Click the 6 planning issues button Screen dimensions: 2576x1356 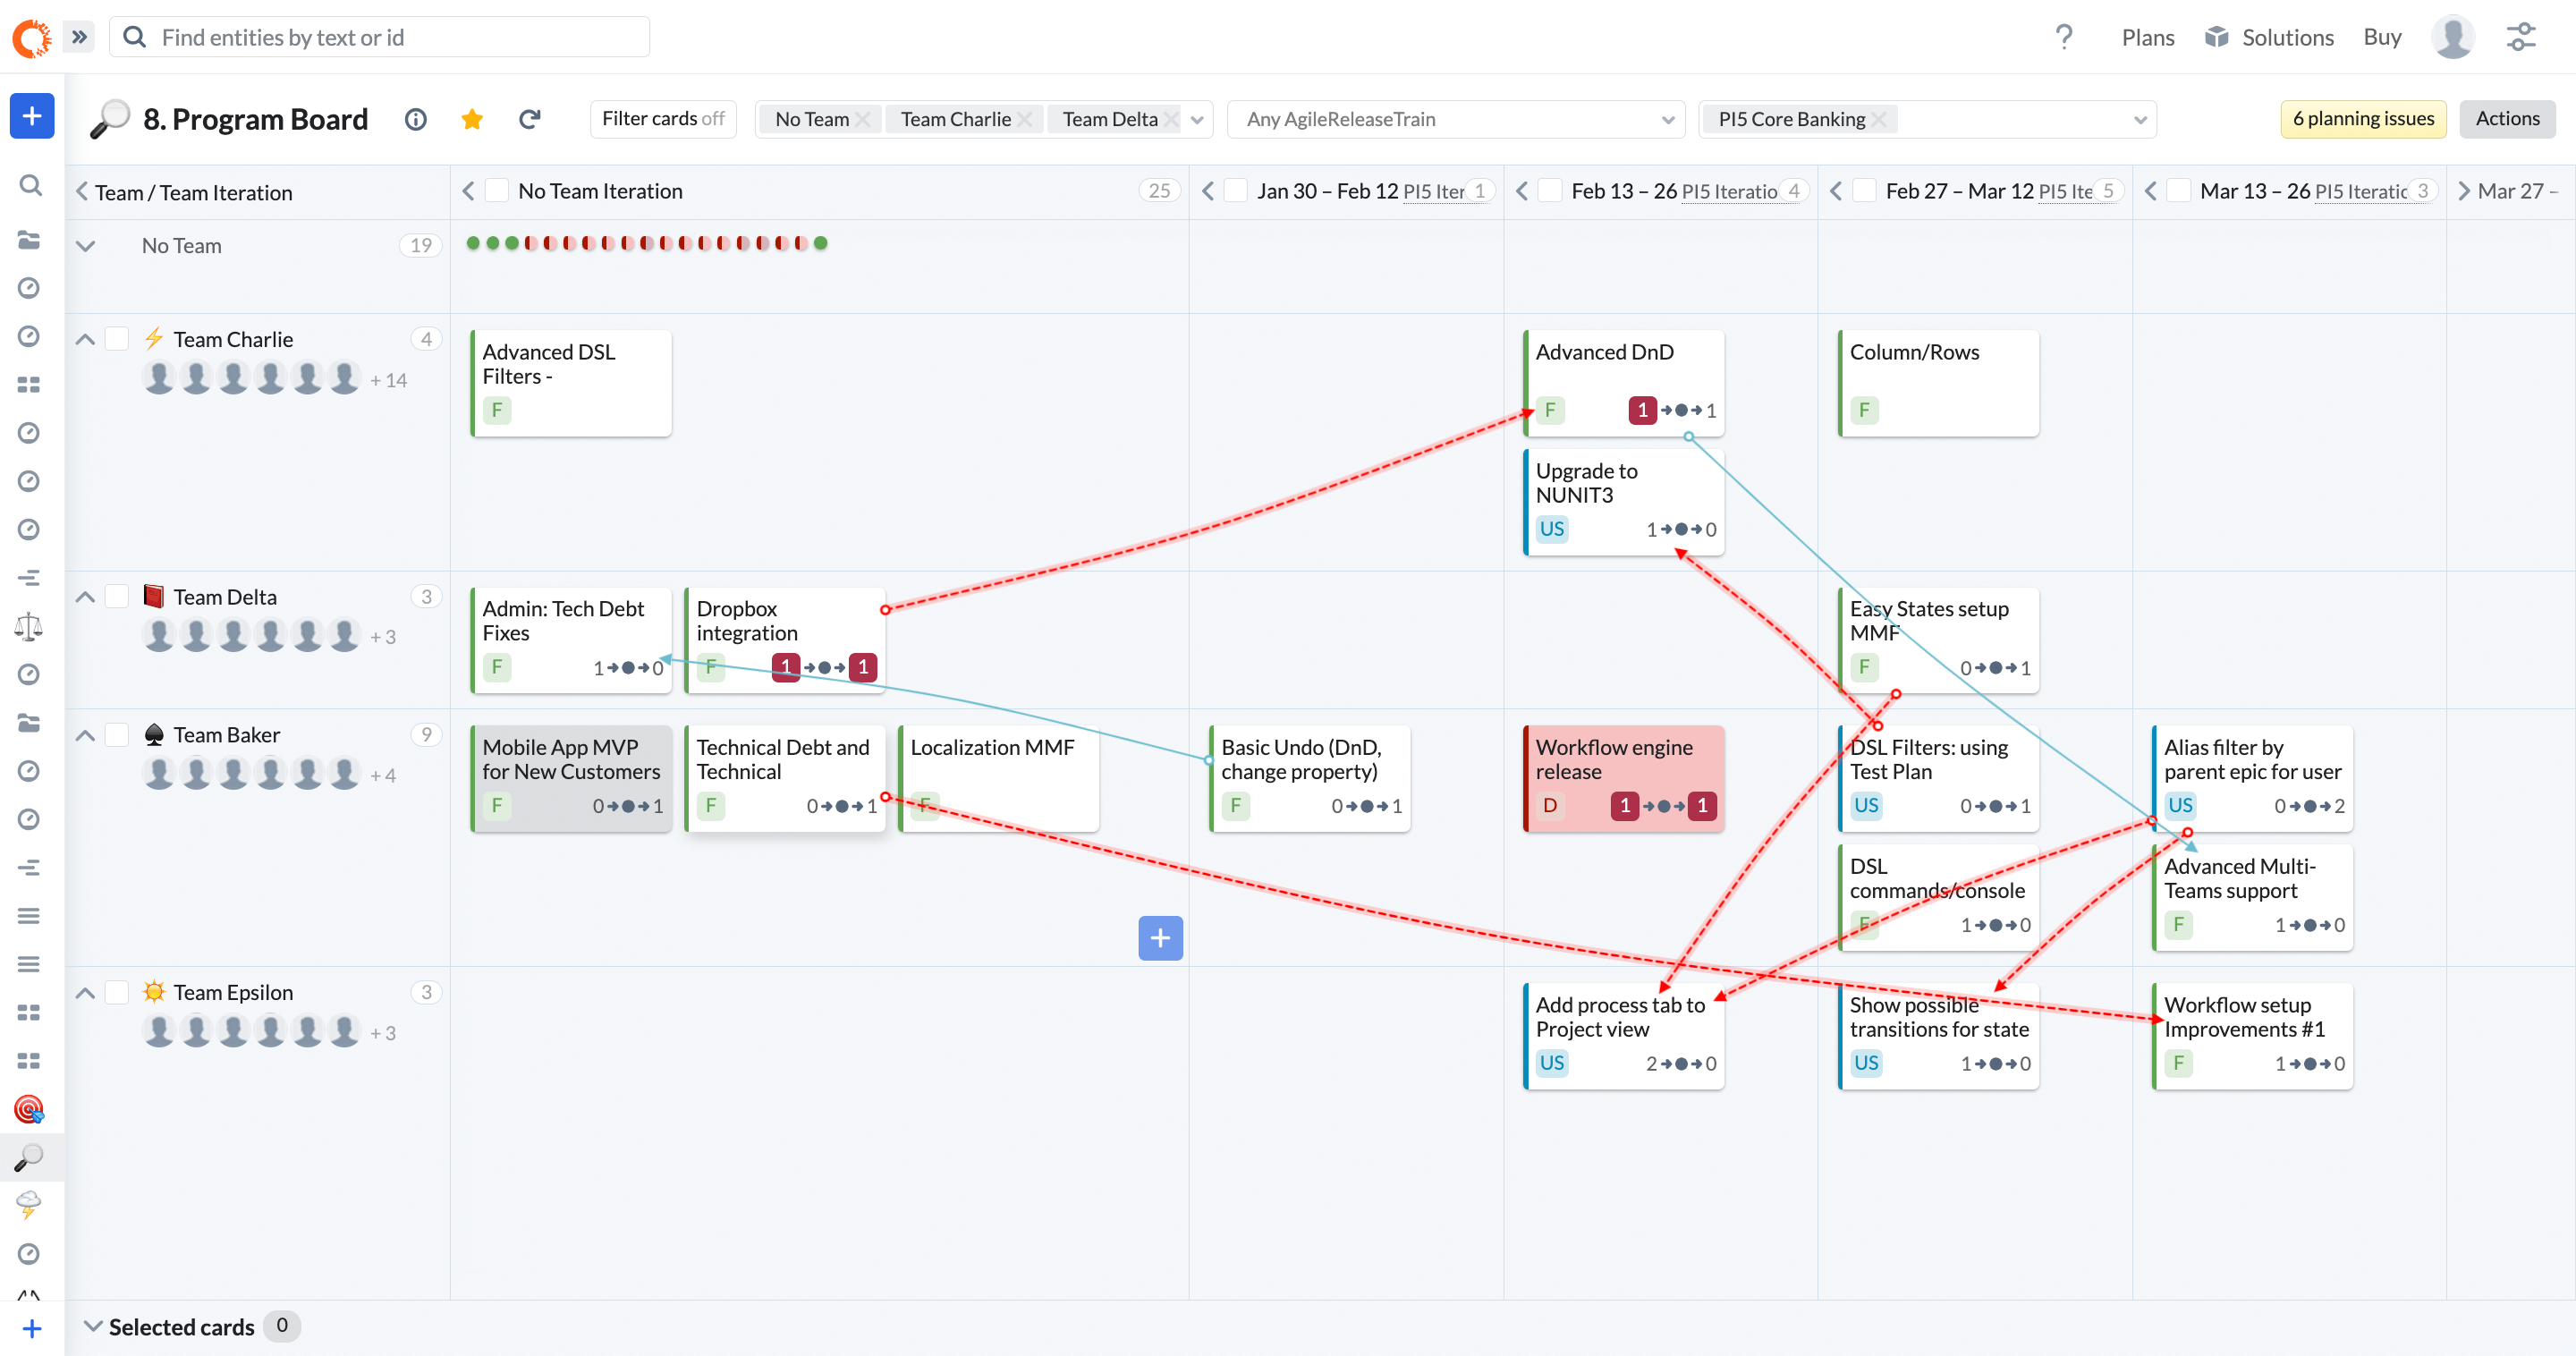click(x=2362, y=118)
